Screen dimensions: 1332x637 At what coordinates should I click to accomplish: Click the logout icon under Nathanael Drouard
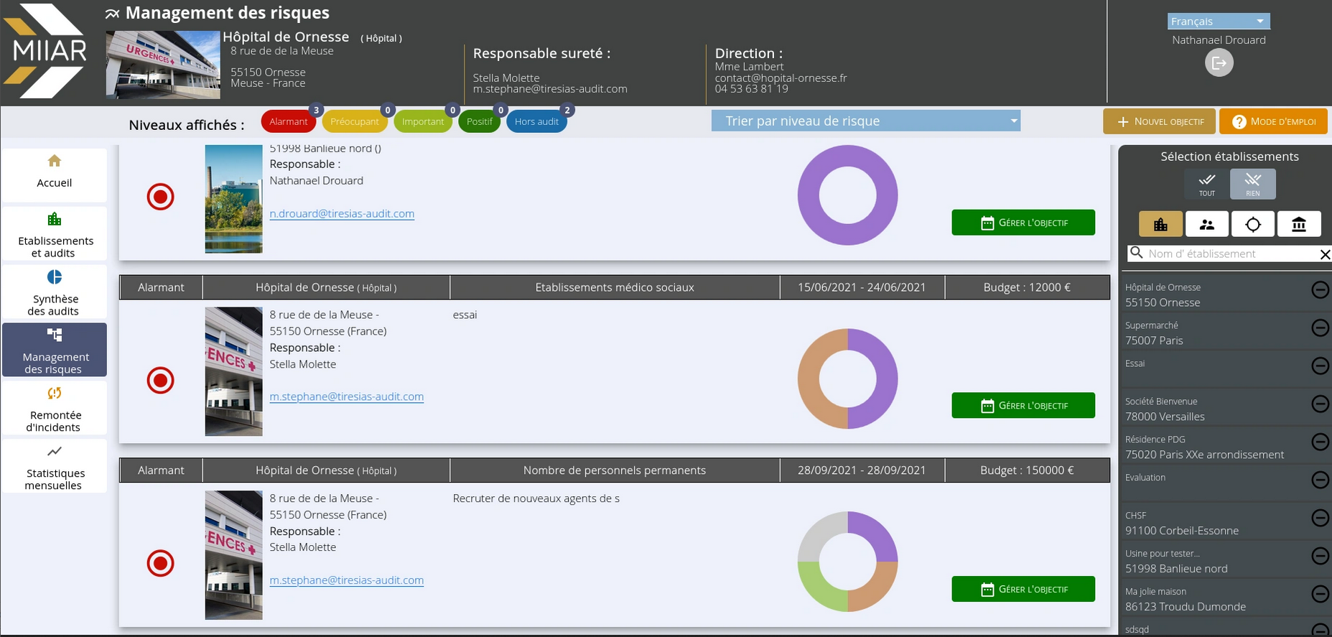[x=1219, y=63]
